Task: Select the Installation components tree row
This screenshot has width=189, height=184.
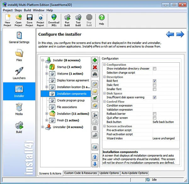Action: [66, 94]
